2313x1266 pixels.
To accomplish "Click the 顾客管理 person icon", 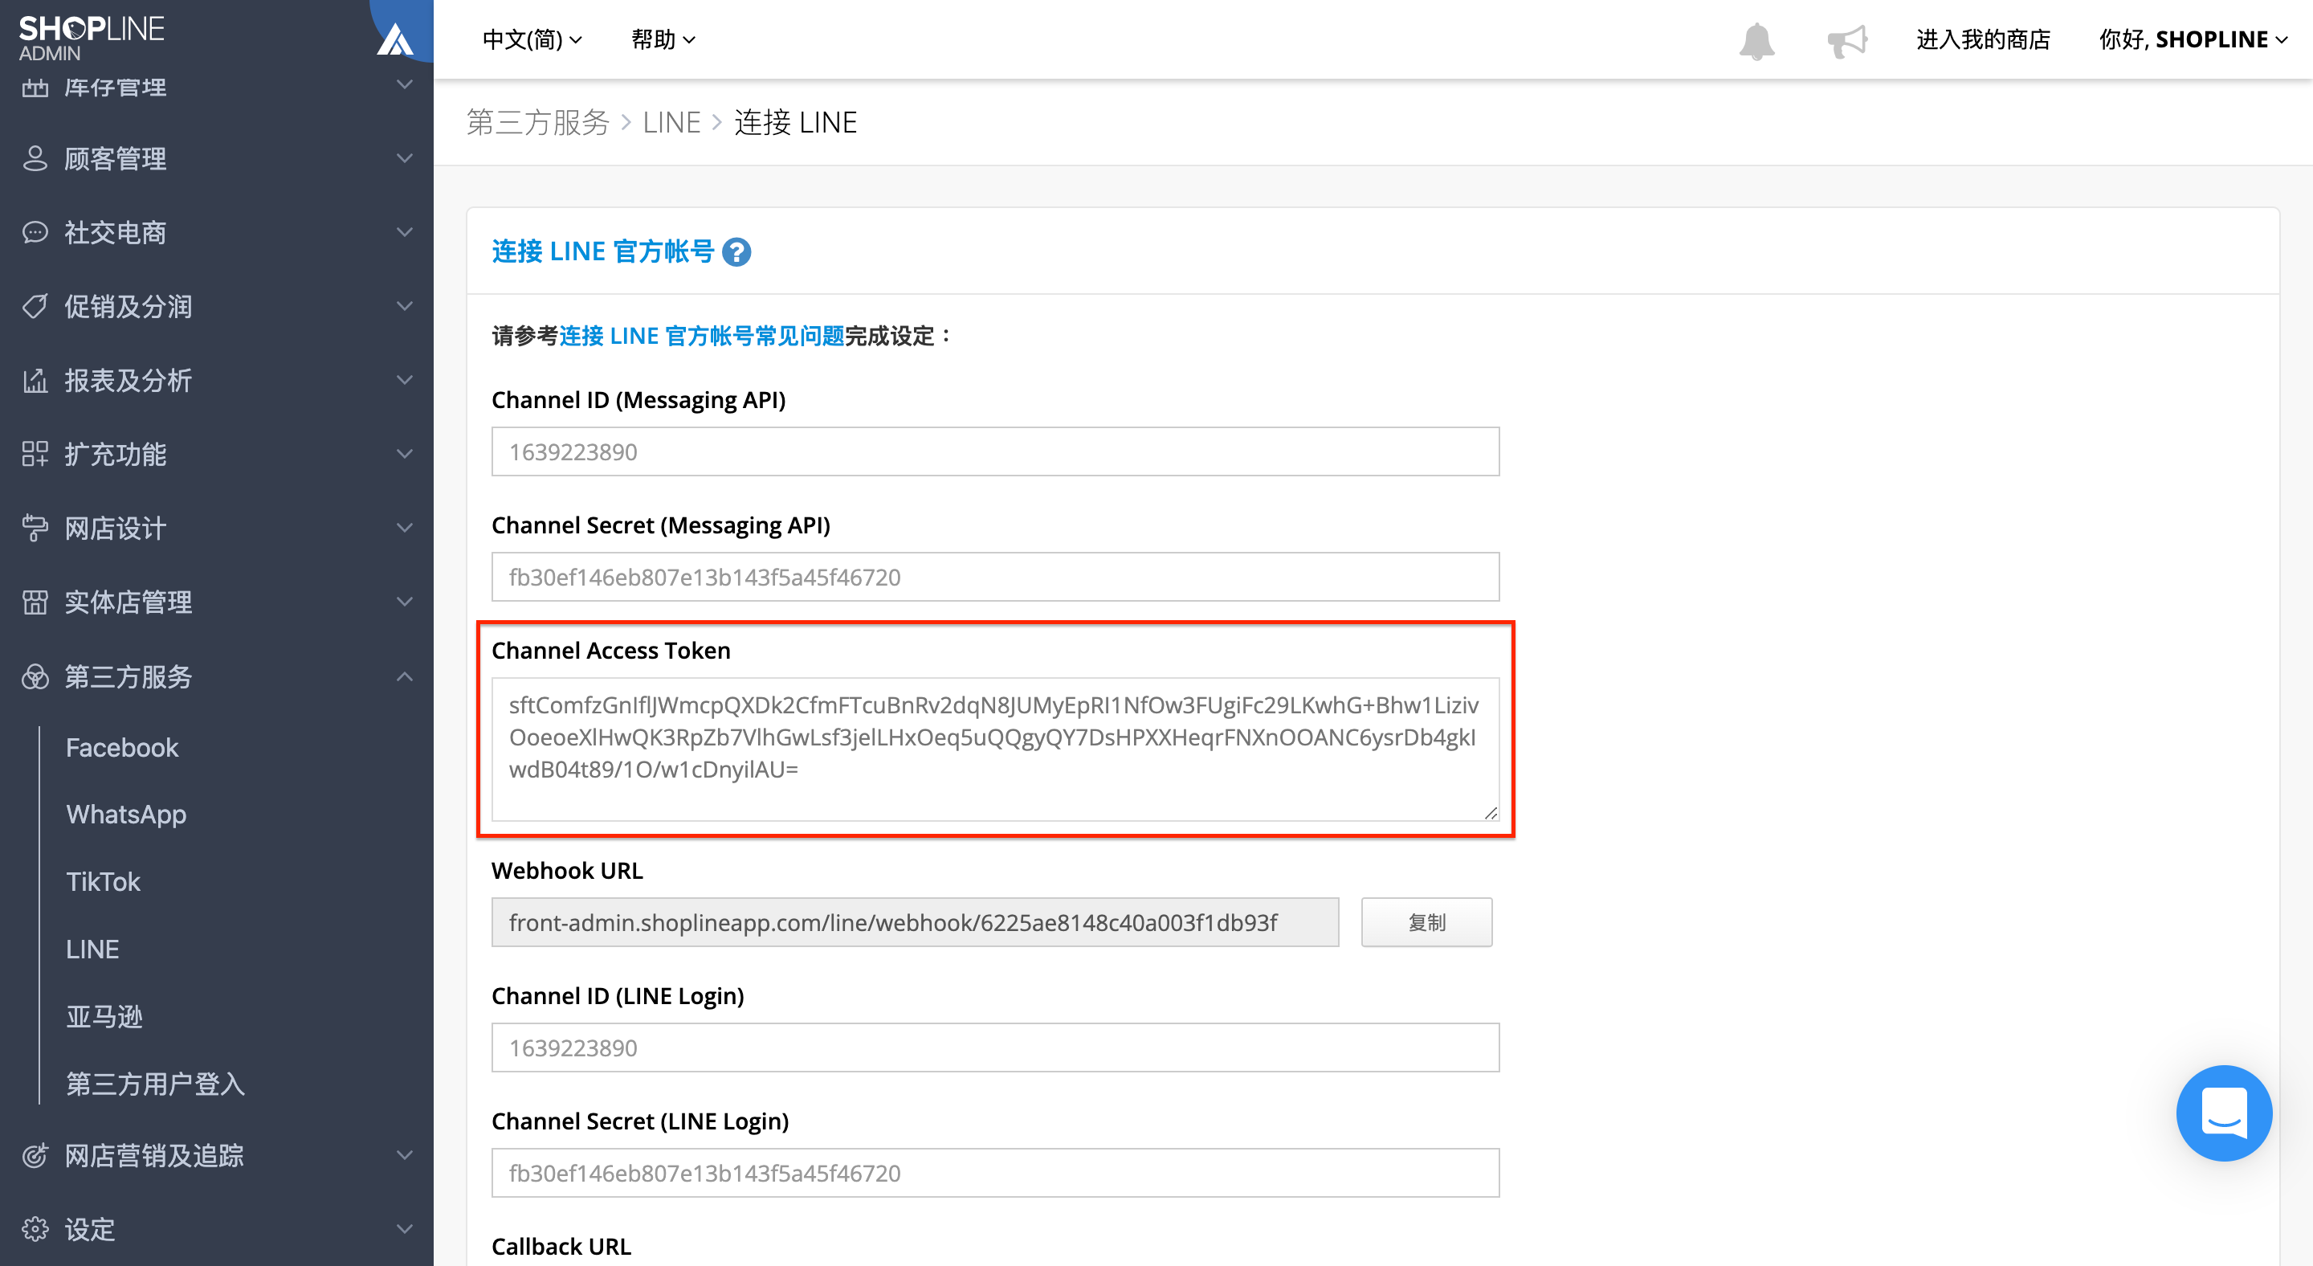I will 35,159.
